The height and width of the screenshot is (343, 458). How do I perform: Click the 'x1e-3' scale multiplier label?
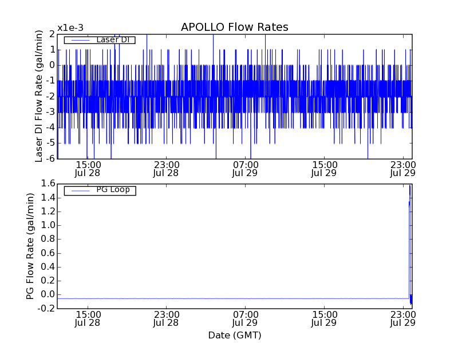[70, 28]
